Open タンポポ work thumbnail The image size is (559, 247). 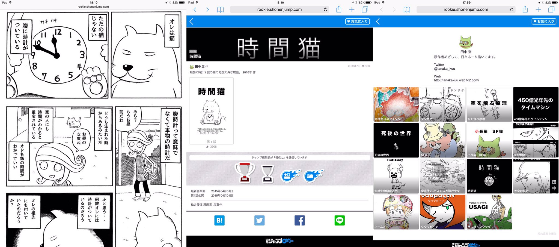click(443, 104)
